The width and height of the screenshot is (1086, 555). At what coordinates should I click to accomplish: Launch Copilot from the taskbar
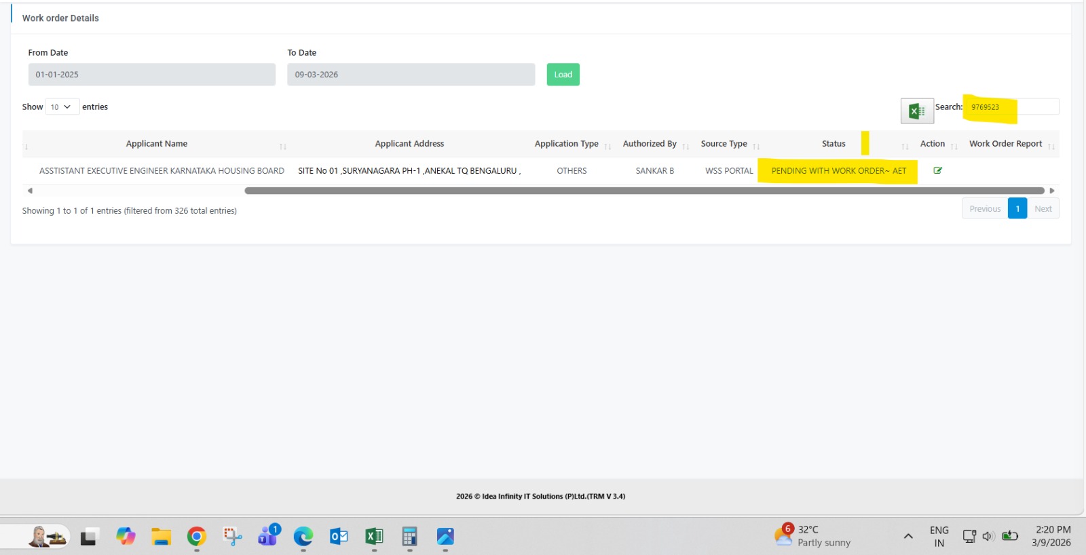(x=126, y=537)
